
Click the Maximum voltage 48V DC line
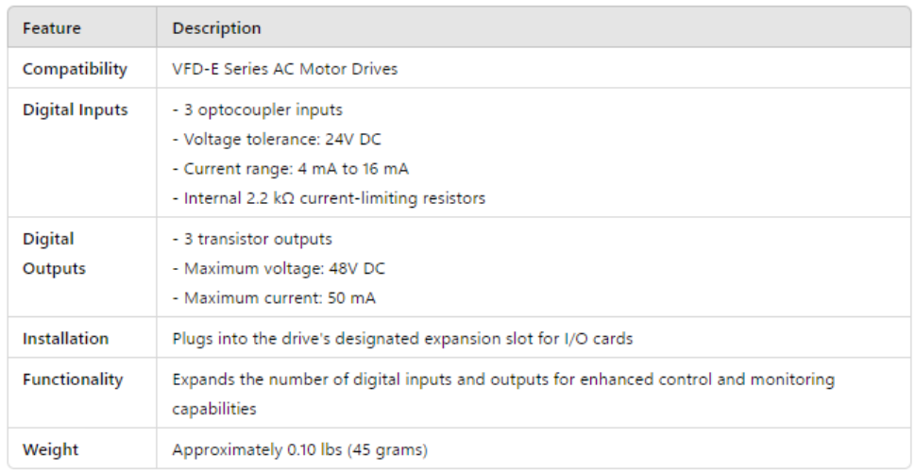coord(278,269)
